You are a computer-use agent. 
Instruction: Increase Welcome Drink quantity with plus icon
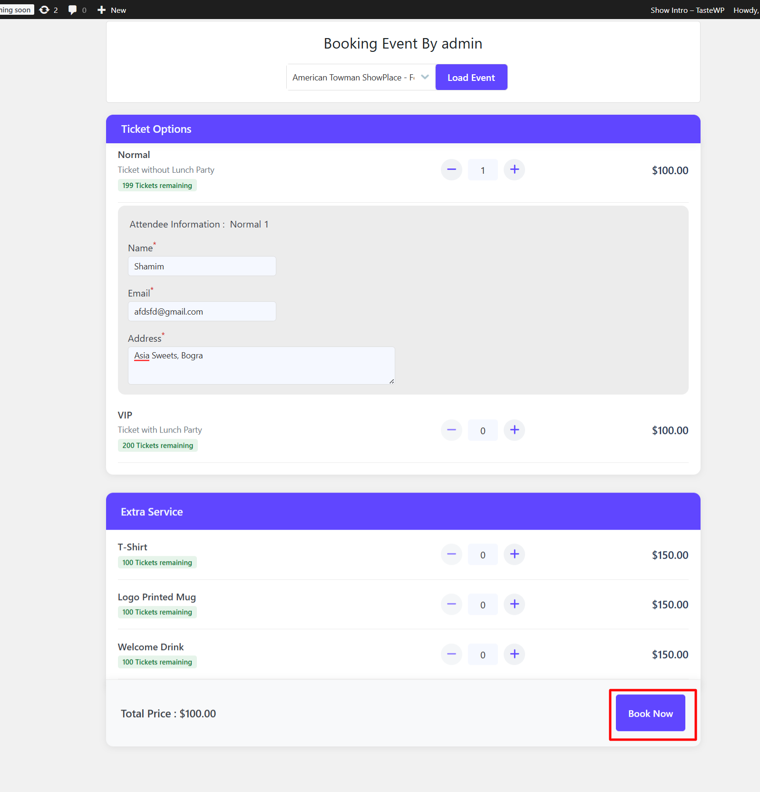(x=514, y=654)
